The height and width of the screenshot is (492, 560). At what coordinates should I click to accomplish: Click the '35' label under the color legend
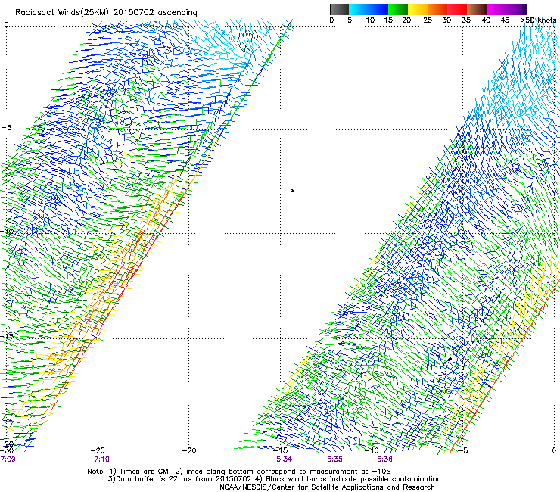pos(466,20)
